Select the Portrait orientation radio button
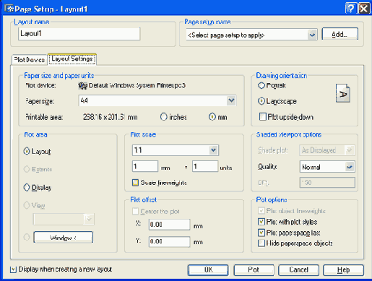The height and width of the screenshot is (281, 372). point(261,85)
